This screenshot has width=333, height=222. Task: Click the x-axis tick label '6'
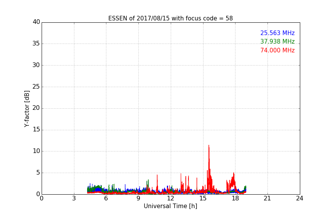coord(106,198)
